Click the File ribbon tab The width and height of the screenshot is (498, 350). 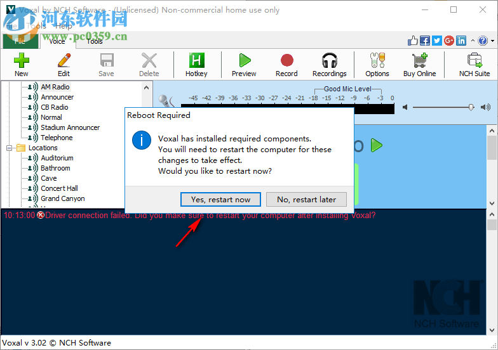click(20, 41)
